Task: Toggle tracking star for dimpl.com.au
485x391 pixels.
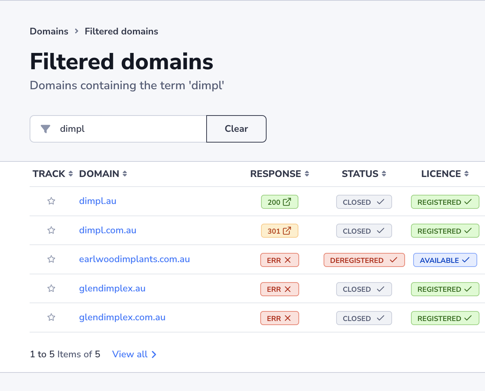Action: (x=51, y=230)
